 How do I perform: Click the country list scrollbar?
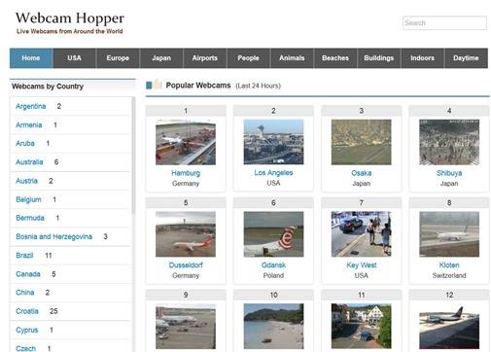[133, 156]
